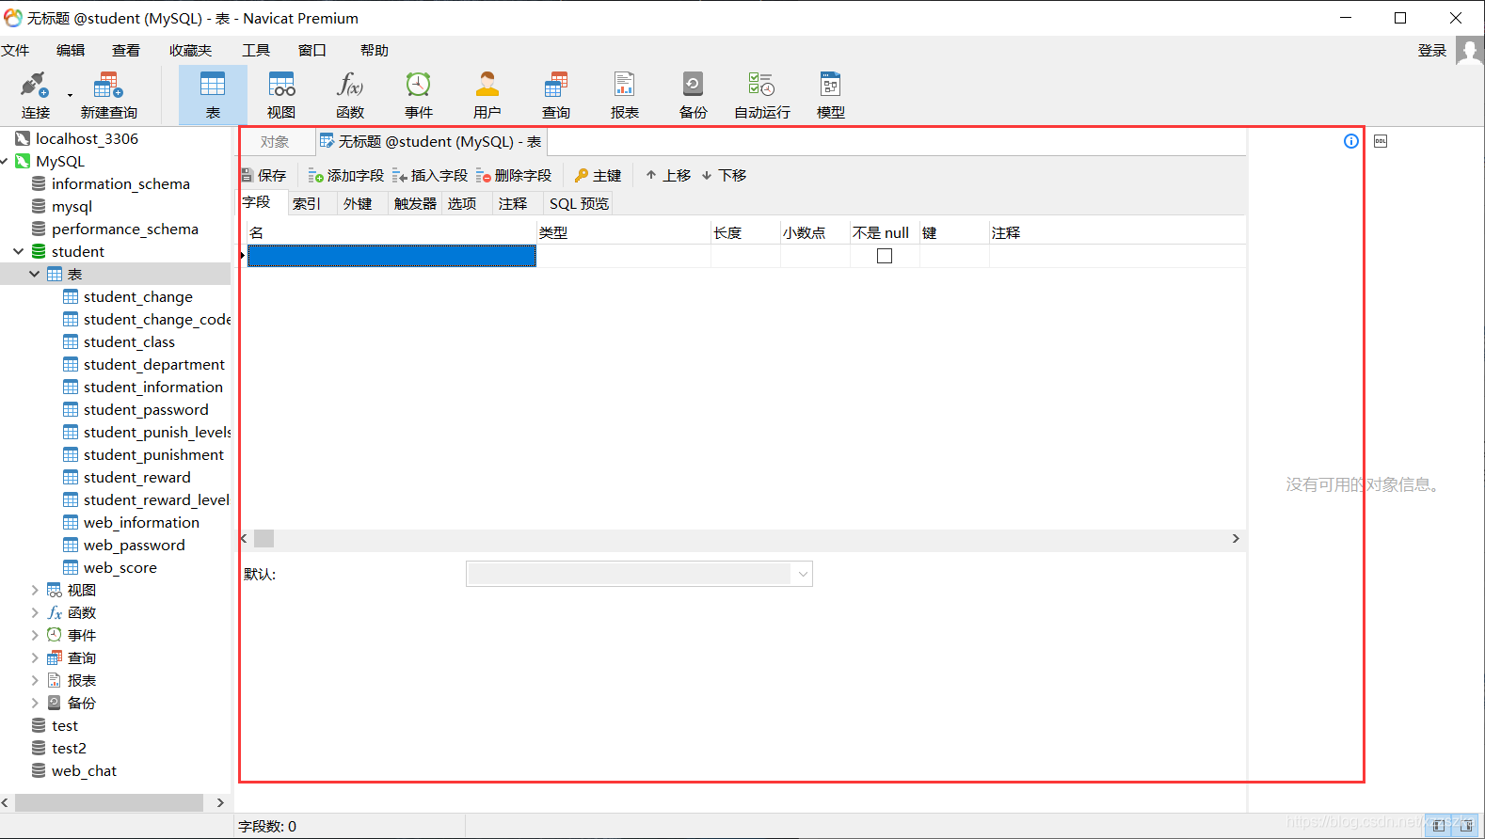Screen dimensions: 1485x839
Task: Click the sidebar scroll right arrow
Action: pos(220,802)
